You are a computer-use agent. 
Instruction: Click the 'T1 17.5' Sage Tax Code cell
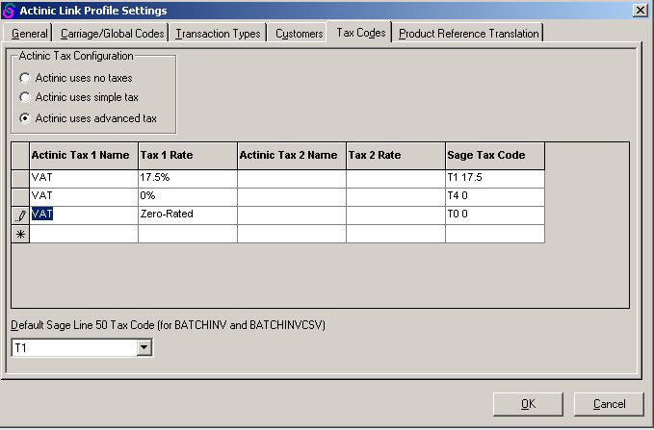(x=494, y=178)
